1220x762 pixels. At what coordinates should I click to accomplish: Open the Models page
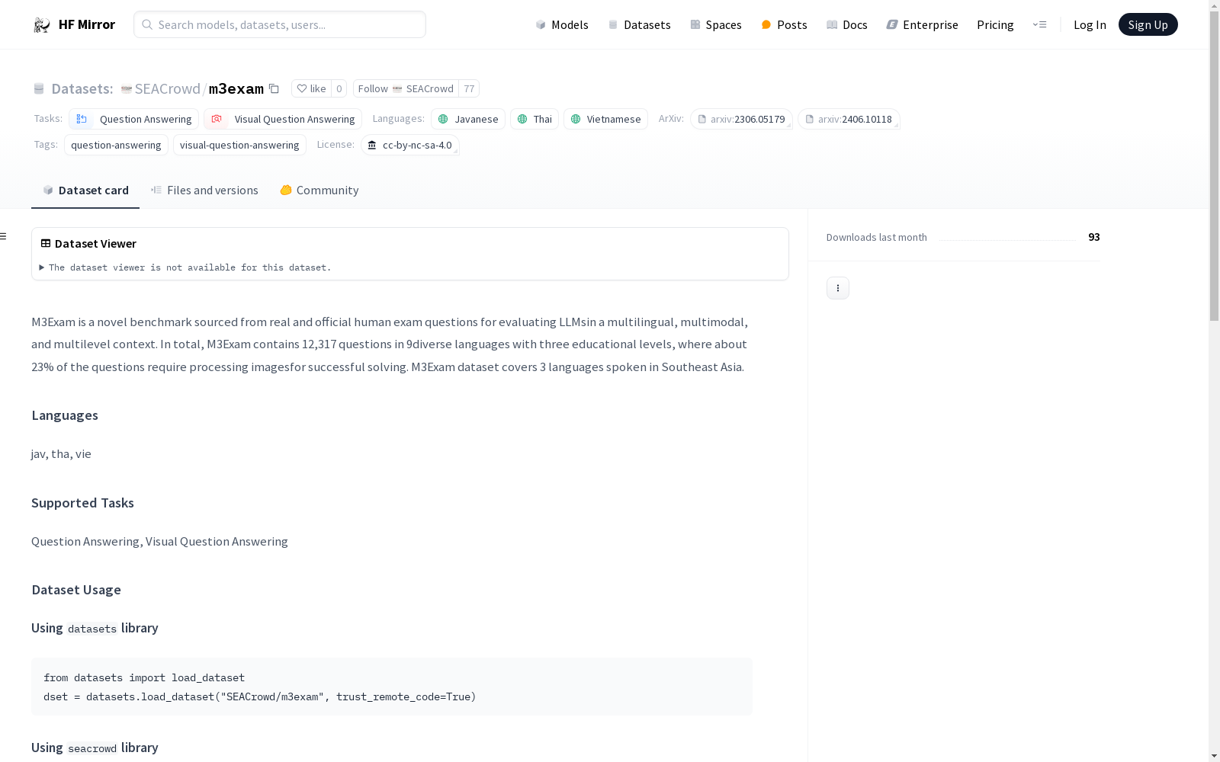562,25
